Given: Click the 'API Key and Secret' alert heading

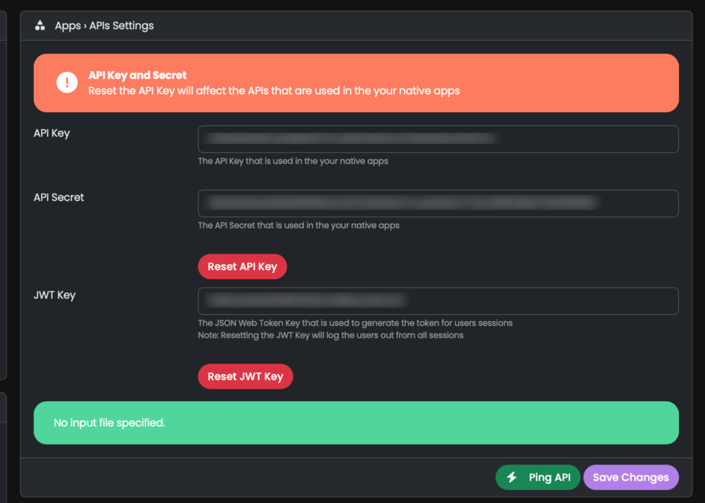Looking at the screenshot, I should pyautogui.click(x=137, y=75).
